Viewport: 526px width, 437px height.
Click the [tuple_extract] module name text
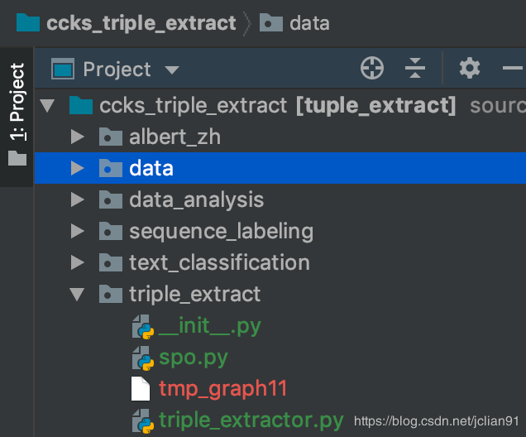pos(376,105)
